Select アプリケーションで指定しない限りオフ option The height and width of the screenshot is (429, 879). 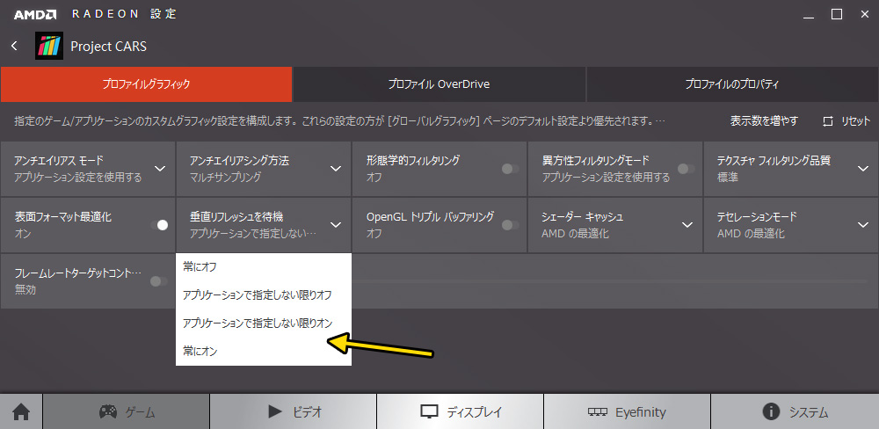pyautogui.click(x=264, y=295)
